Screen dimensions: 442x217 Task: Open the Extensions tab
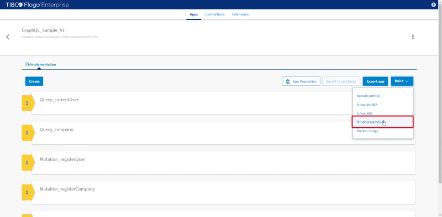point(240,14)
